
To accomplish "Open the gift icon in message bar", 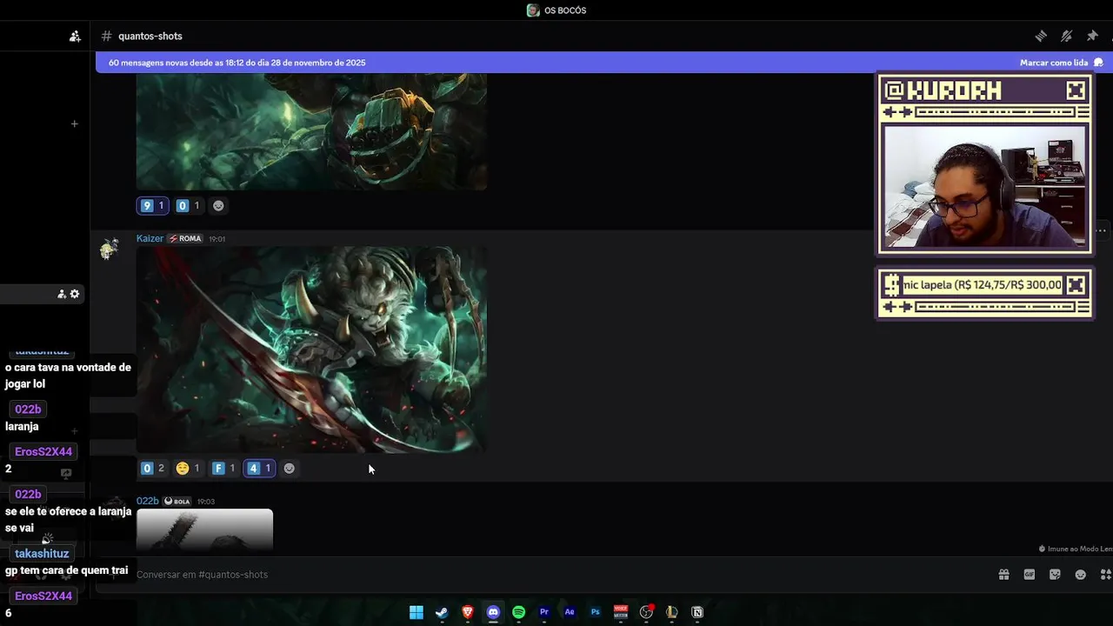I will 1003,575.
